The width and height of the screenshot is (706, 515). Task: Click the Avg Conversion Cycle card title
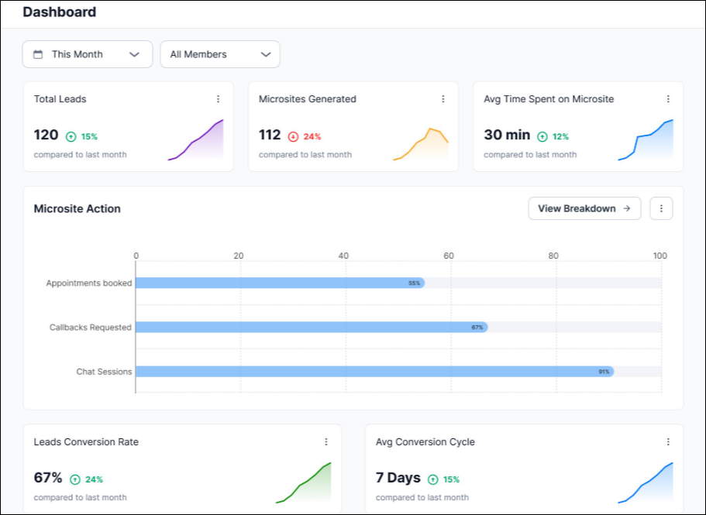click(x=425, y=442)
